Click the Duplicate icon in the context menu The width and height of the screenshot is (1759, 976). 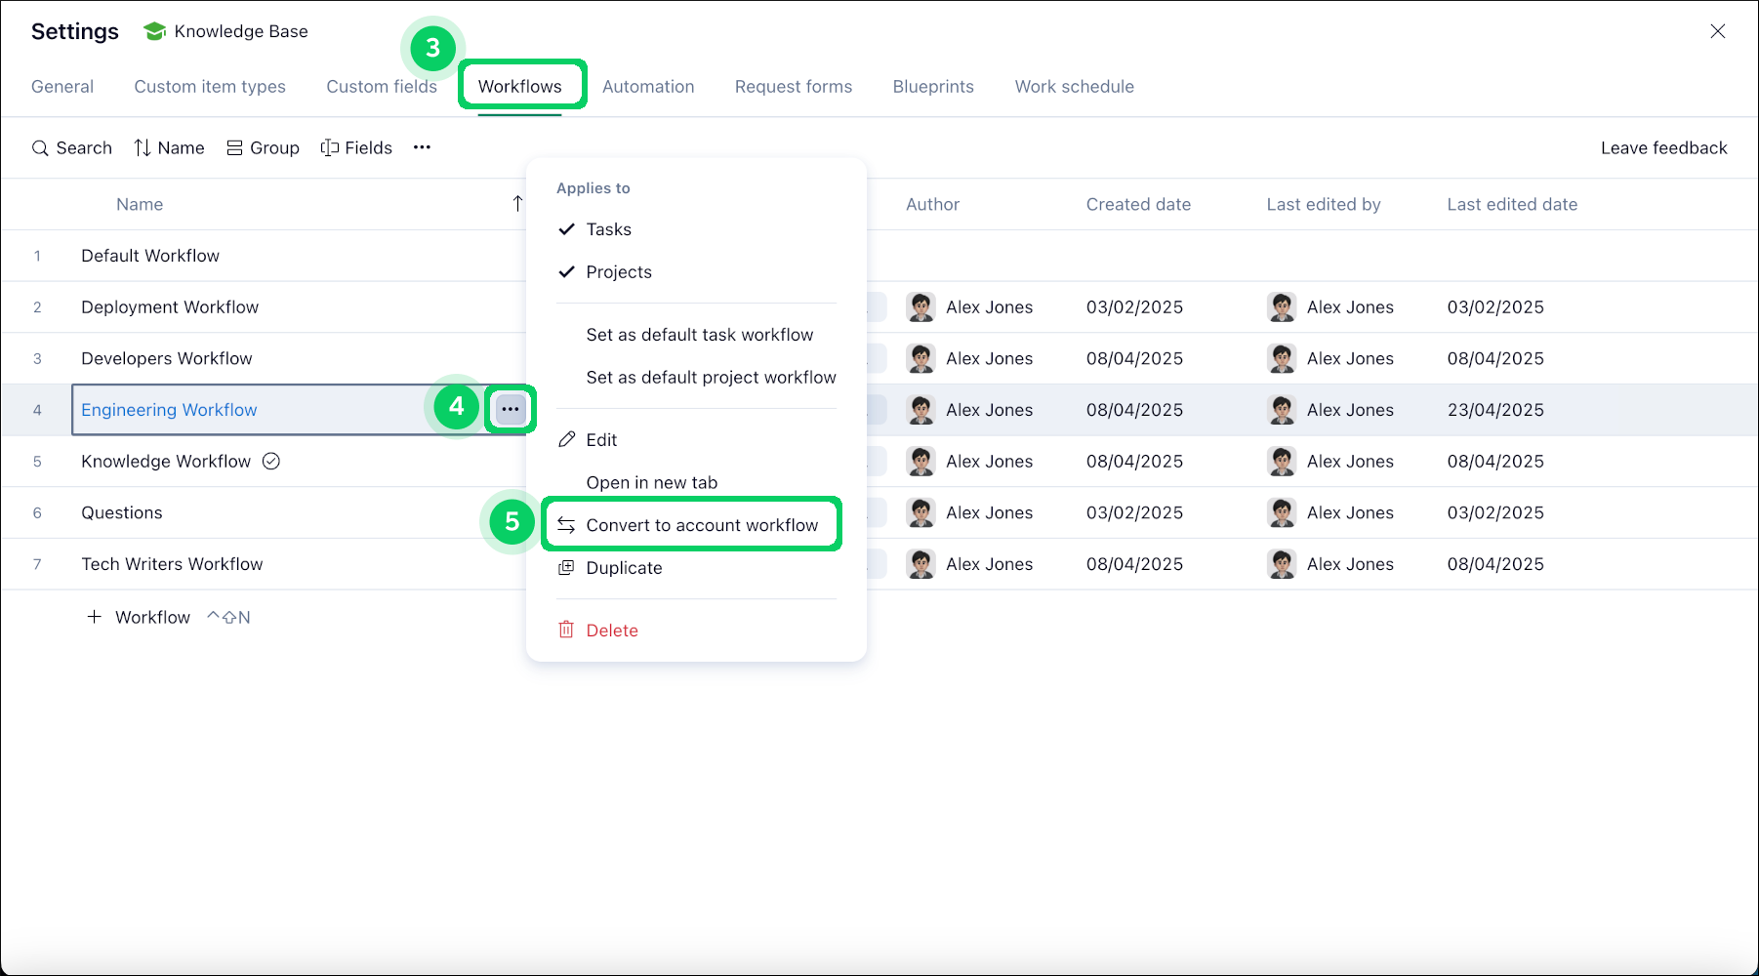566,567
